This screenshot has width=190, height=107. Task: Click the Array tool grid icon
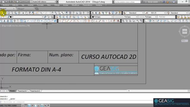[11, 21]
